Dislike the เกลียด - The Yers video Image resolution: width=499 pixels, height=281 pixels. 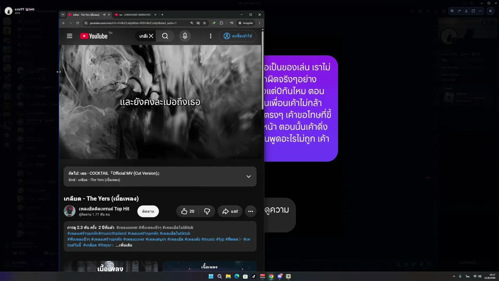207,211
